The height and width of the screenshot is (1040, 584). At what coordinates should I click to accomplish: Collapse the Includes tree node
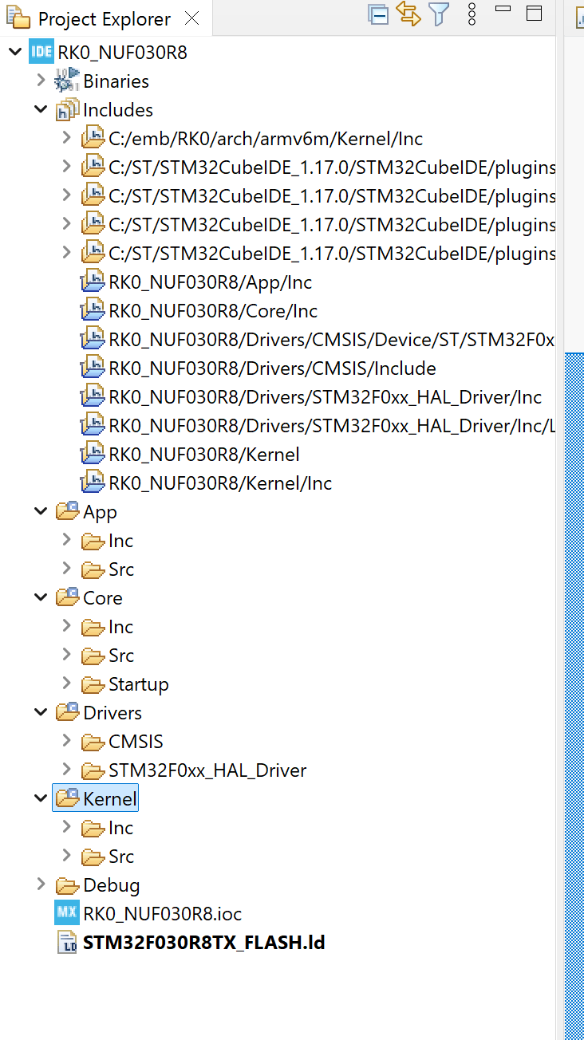pos(41,109)
